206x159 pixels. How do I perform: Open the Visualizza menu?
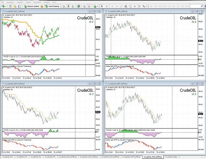pyautogui.click(x=10, y=2)
